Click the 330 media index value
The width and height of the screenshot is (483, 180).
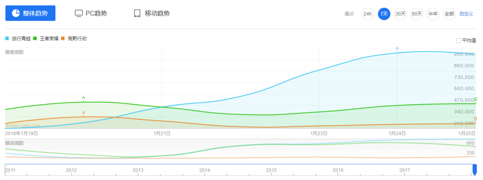pos(470,153)
